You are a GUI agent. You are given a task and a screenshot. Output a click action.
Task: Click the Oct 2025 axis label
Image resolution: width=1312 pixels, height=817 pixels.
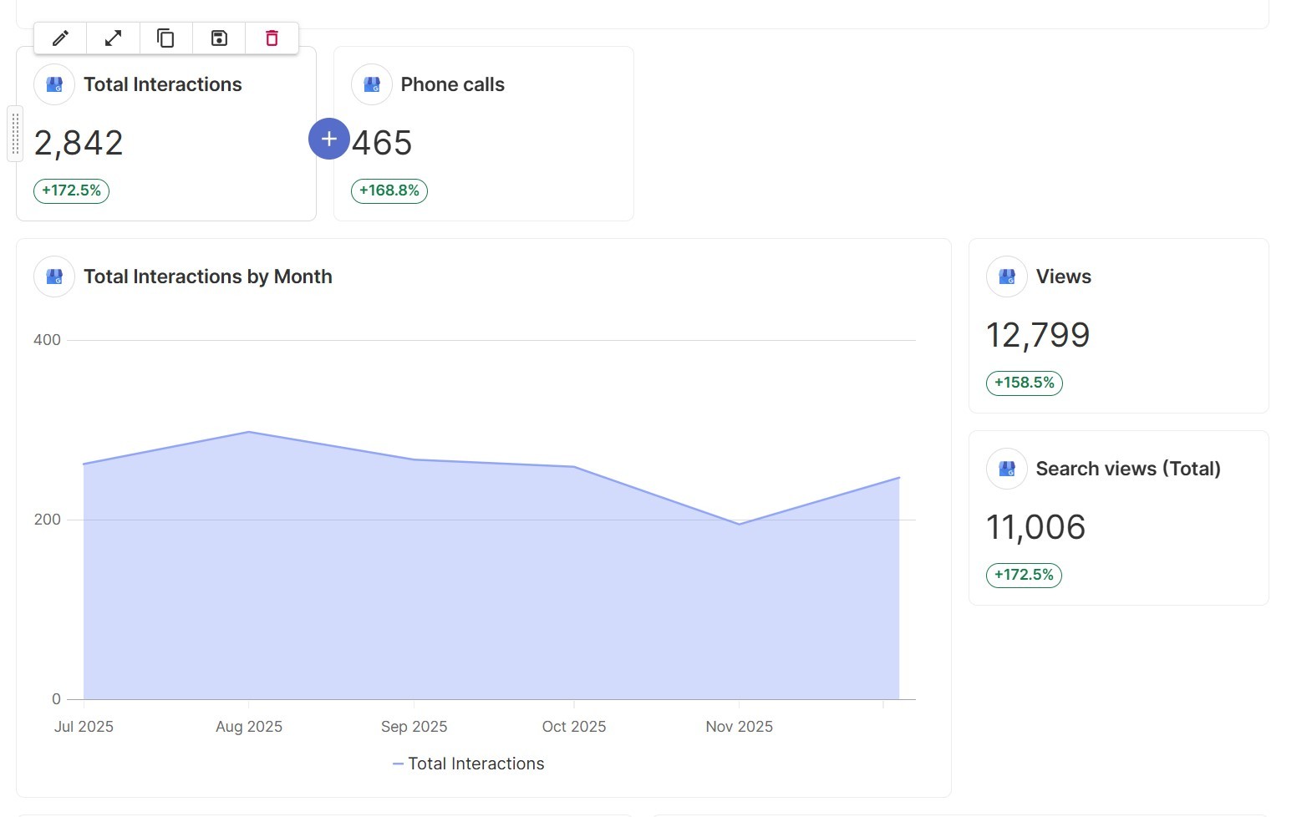point(574,727)
